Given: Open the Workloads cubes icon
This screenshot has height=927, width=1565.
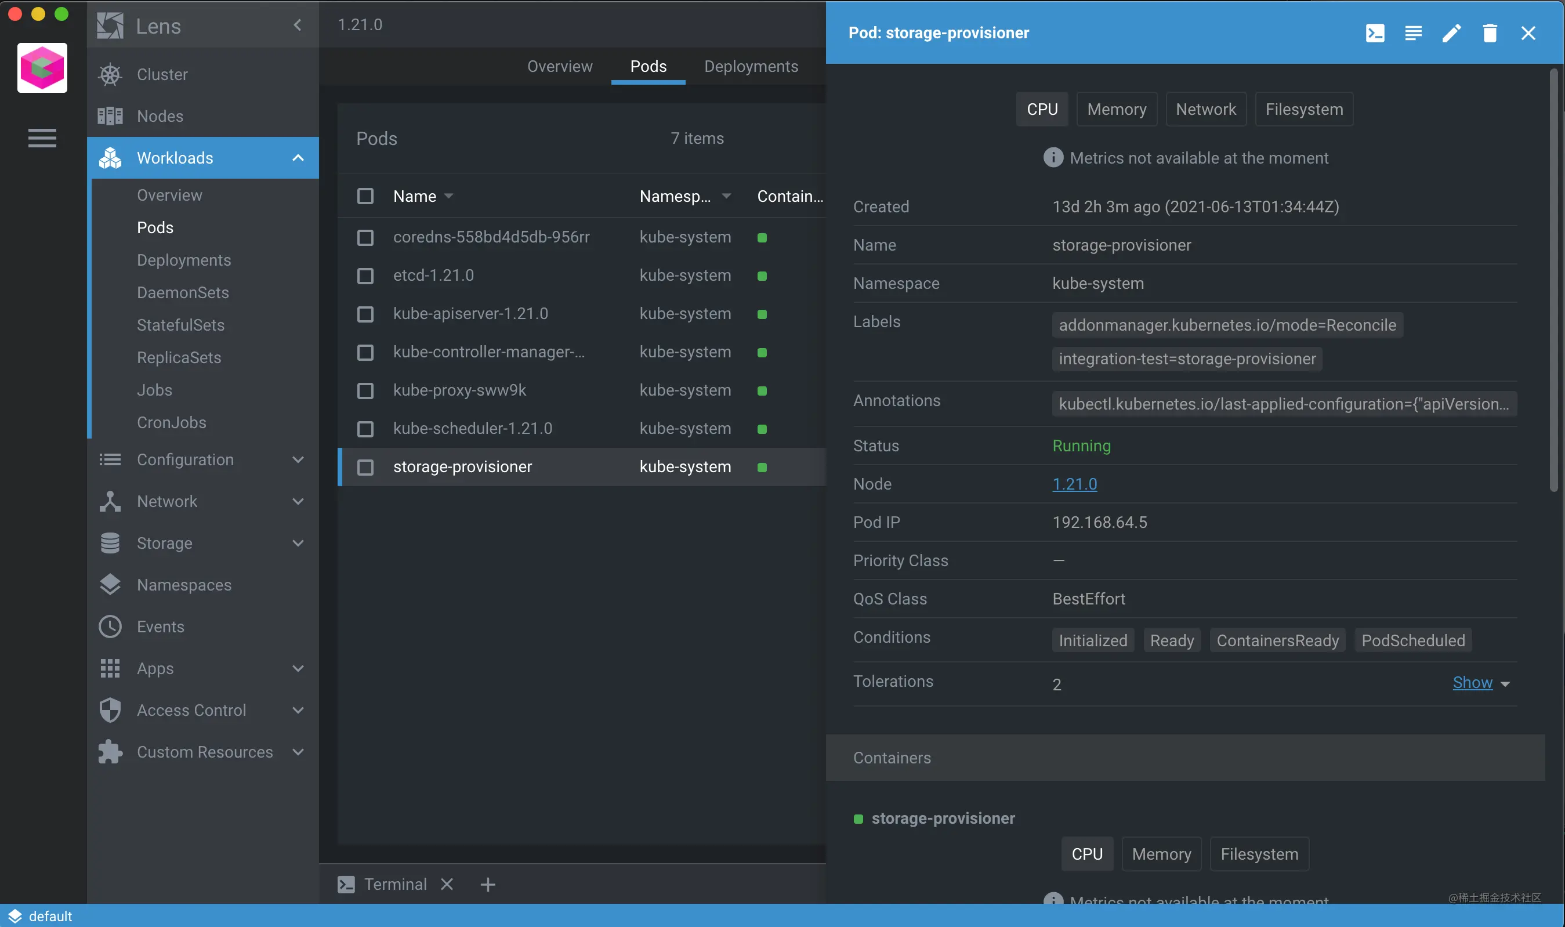Looking at the screenshot, I should tap(111, 158).
